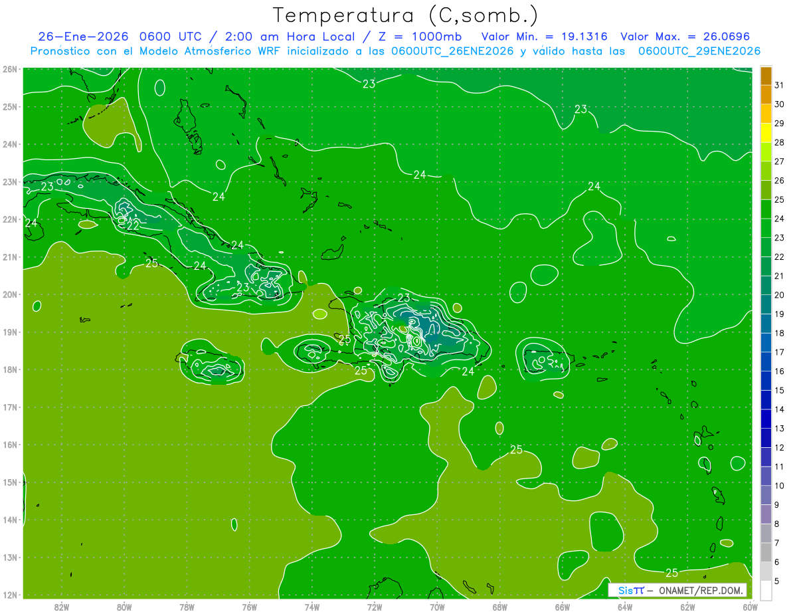
Task: Select the 'Valor Min. = 19.1316' readout
Action: (545, 36)
